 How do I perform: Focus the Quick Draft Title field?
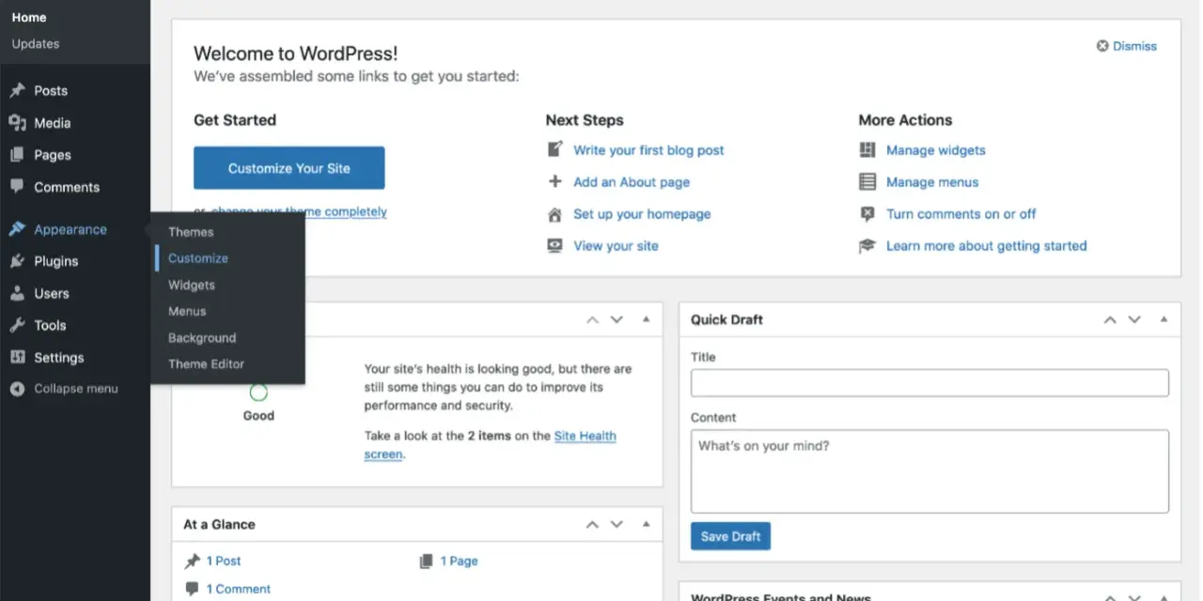pos(930,383)
